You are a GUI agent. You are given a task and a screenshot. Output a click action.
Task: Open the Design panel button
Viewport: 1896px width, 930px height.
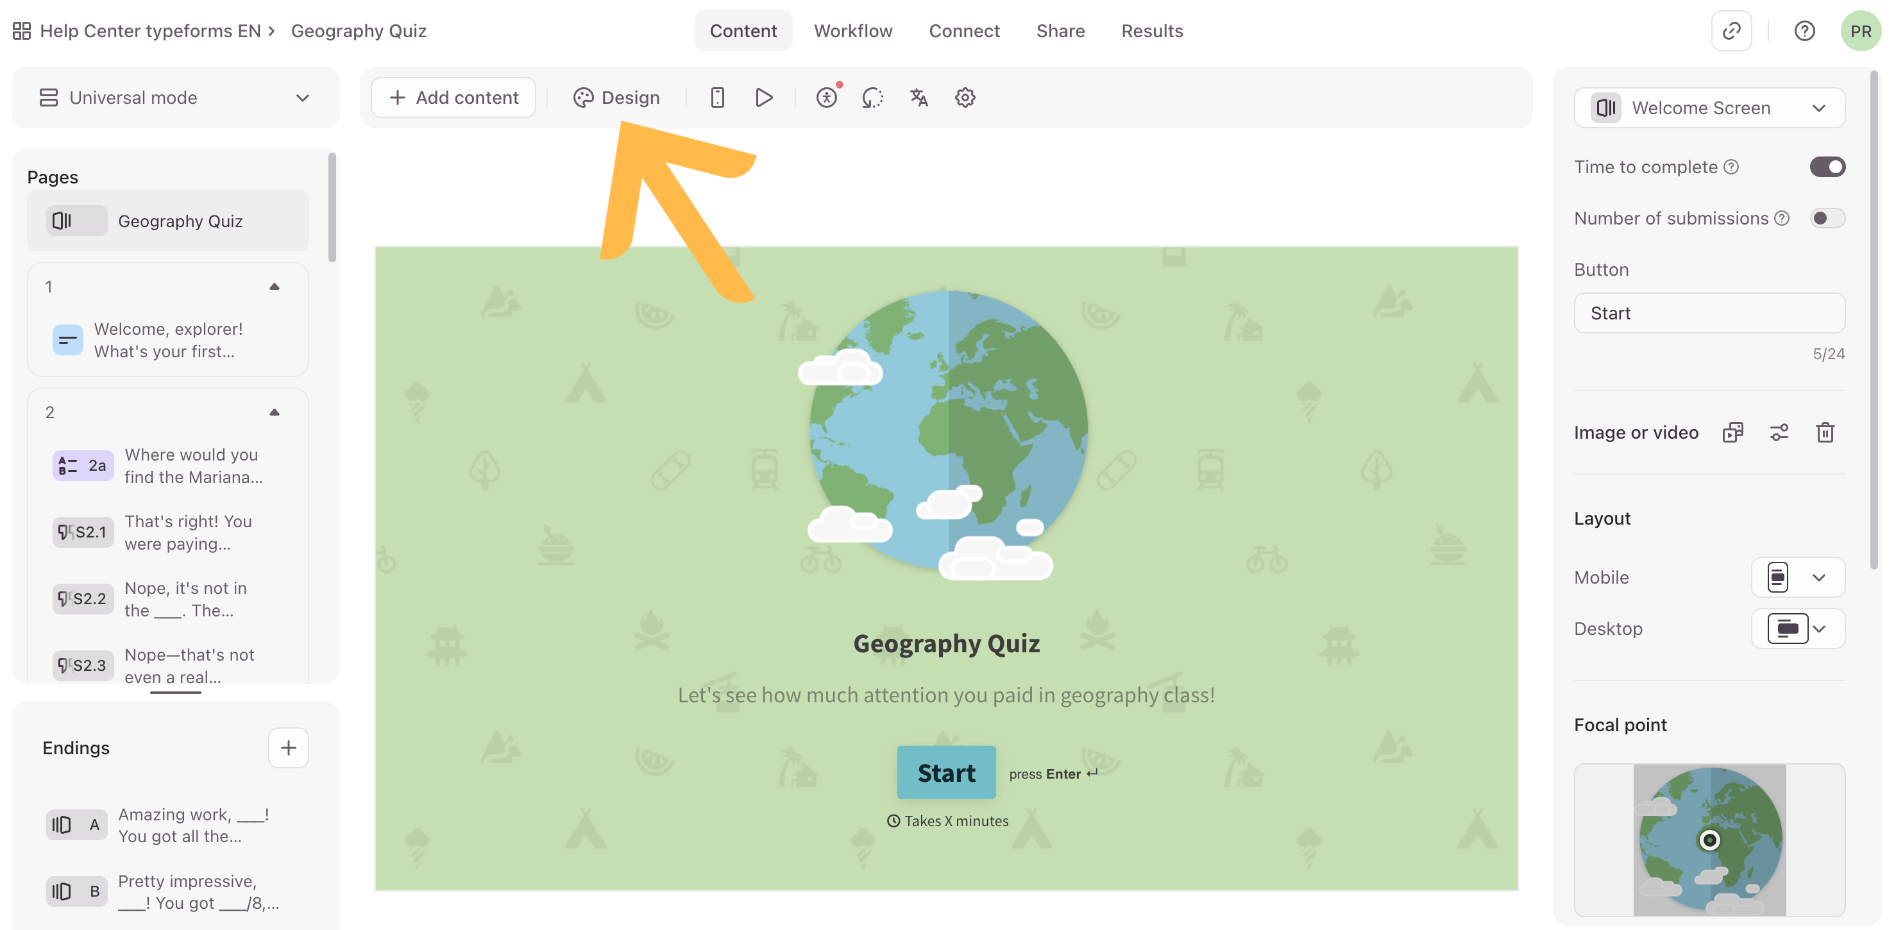tap(616, 98)
